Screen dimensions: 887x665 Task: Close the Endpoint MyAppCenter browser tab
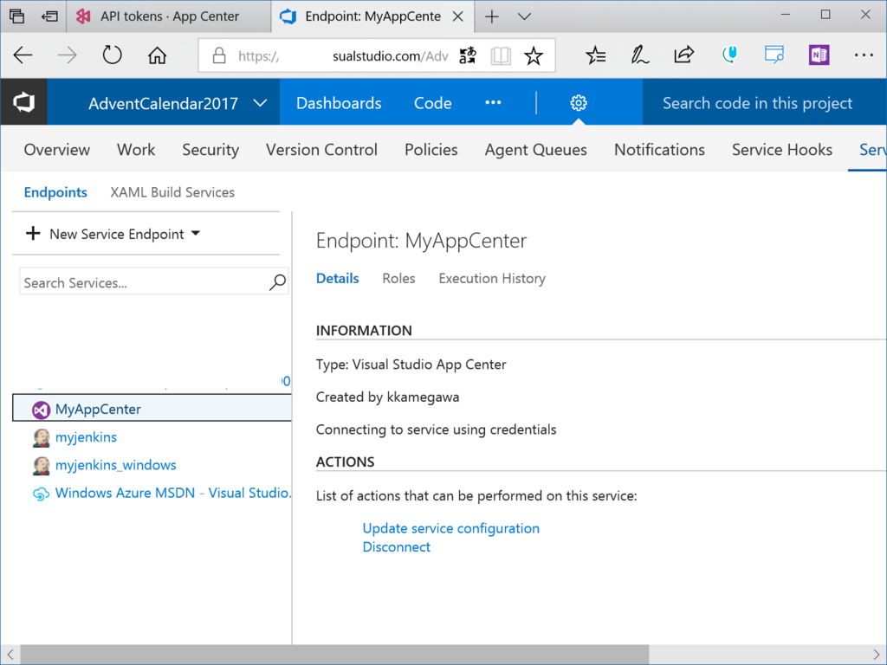457,16
